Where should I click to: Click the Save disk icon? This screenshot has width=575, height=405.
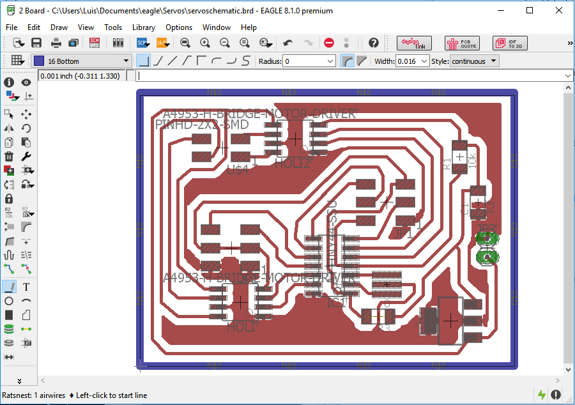36,43
